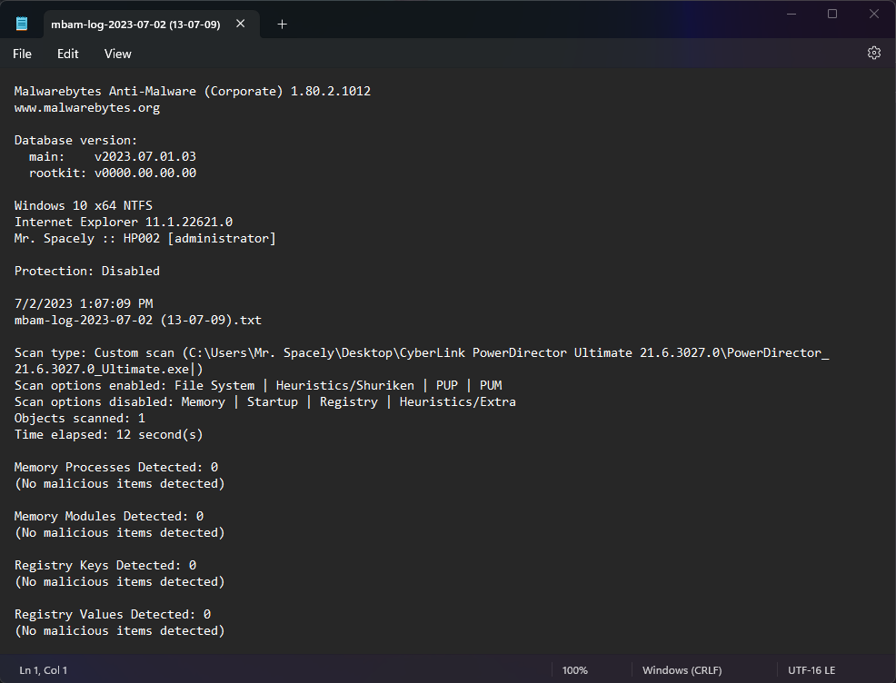
Task: Click the 'Objects scanned: 1' line
Action: click(x=80, y=419)
